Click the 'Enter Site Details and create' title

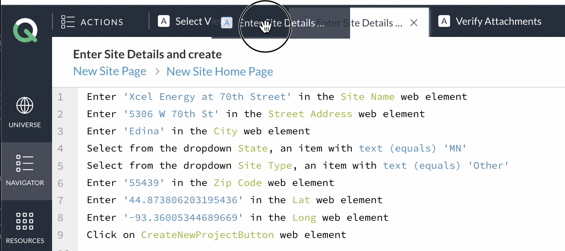[x=147, y=54]
